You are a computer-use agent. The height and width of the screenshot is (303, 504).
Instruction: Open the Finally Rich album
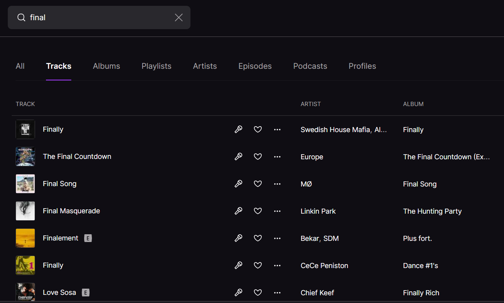421,293
